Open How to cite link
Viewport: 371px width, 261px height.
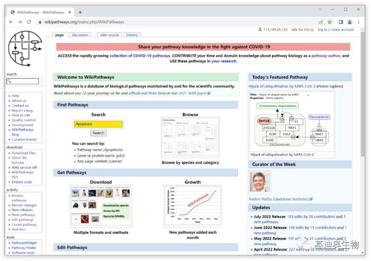tap(21, 115)
